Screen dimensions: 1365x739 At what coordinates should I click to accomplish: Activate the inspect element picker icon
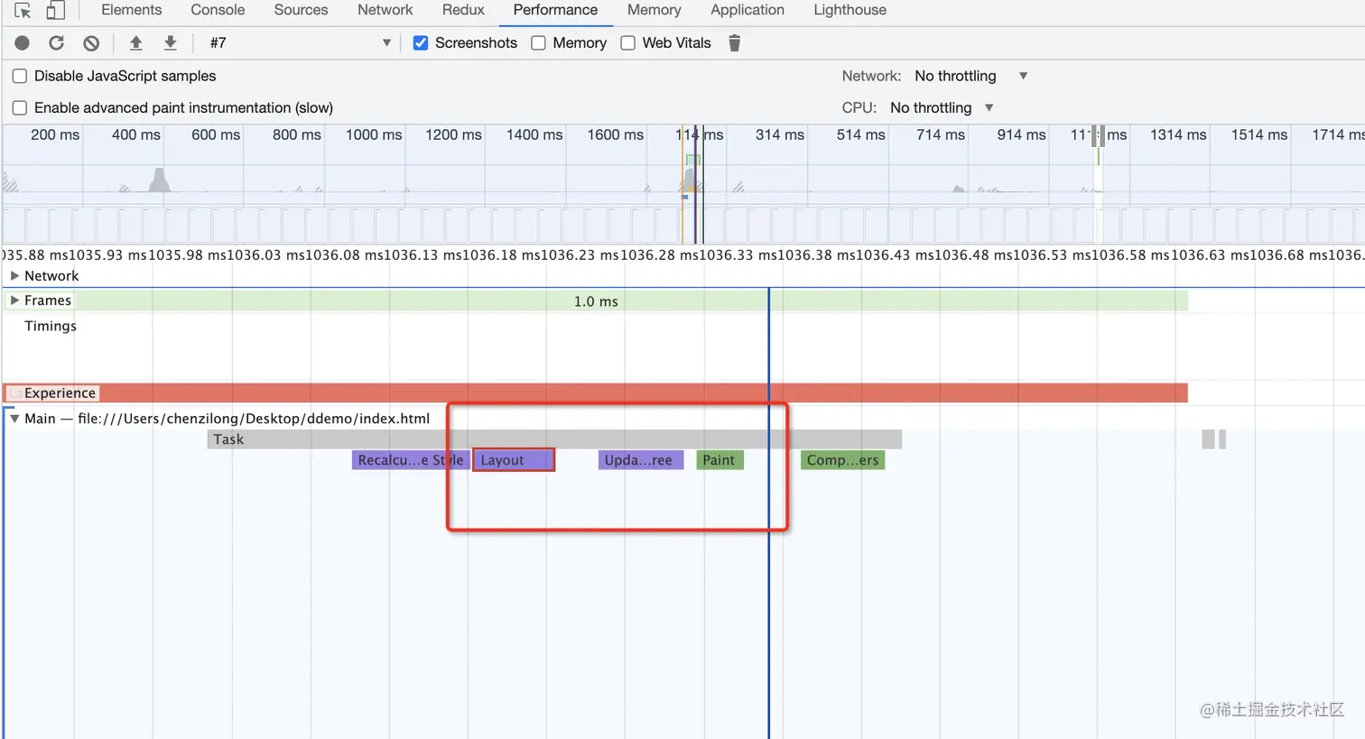[23, 11]
